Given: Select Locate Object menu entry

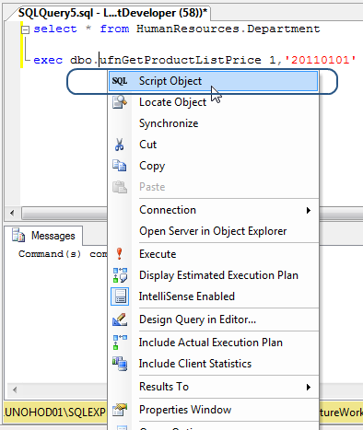Looking at the screenshot, I should click(x=213, y=102).
